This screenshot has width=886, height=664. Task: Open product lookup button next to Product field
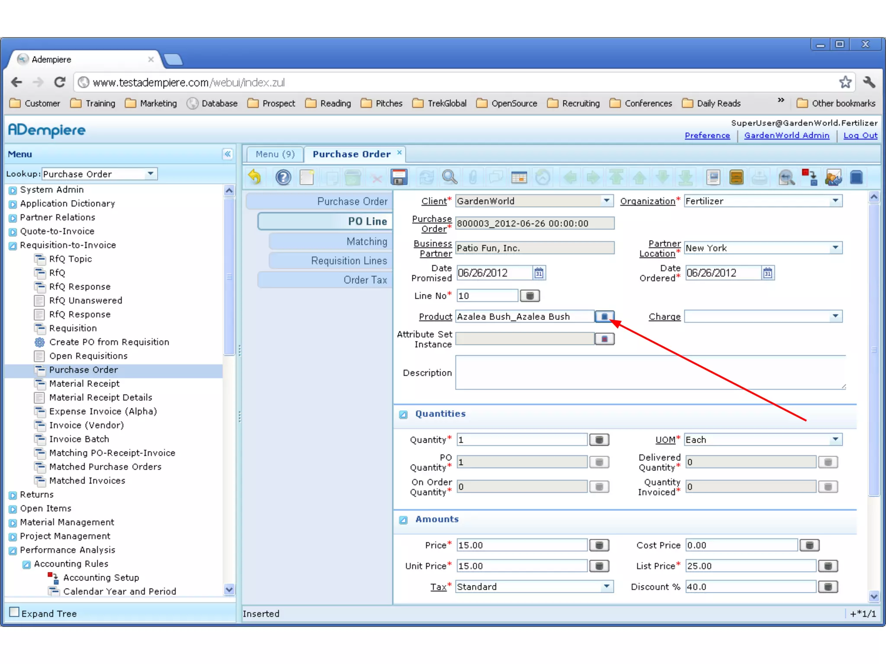click(x=604, y=316)
